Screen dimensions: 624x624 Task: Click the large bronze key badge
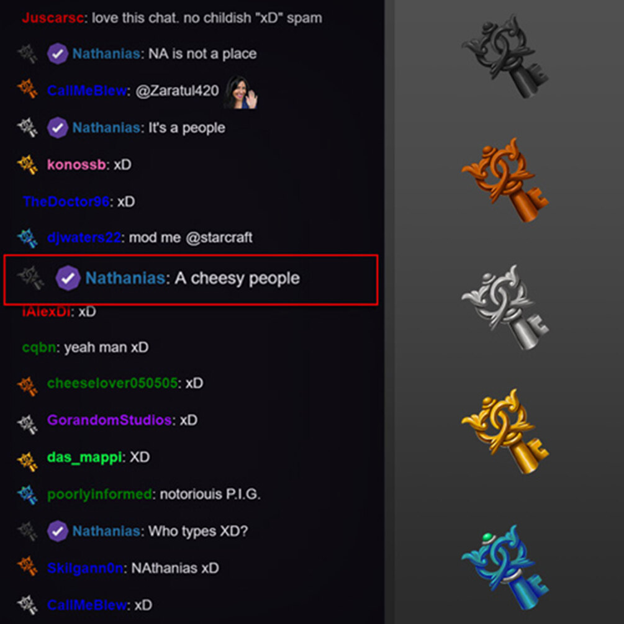pyautogui.click(x=505, y=180)
